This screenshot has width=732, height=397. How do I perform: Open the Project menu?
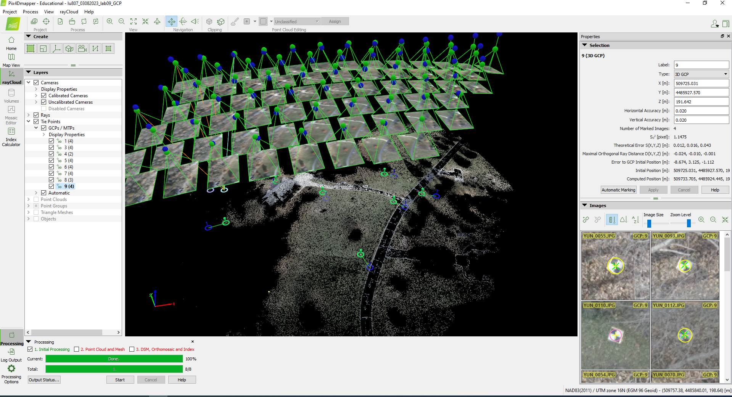(10, 12)
